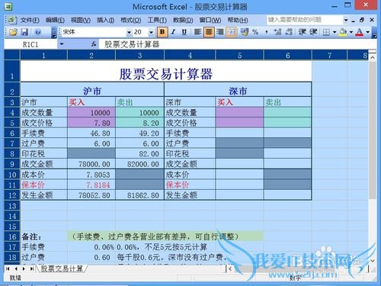Open 工具(T) menu

point(157,20)
